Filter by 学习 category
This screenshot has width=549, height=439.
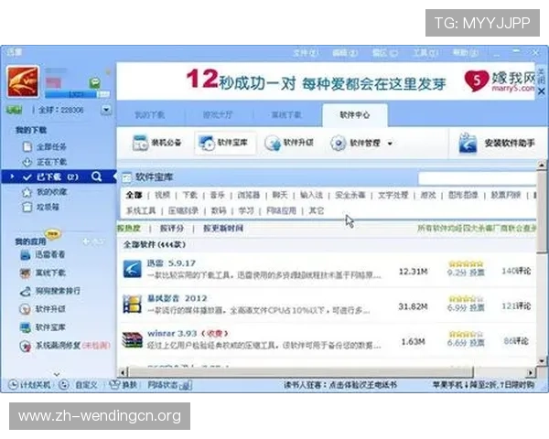pyautogui.click(x=246, y=210)
